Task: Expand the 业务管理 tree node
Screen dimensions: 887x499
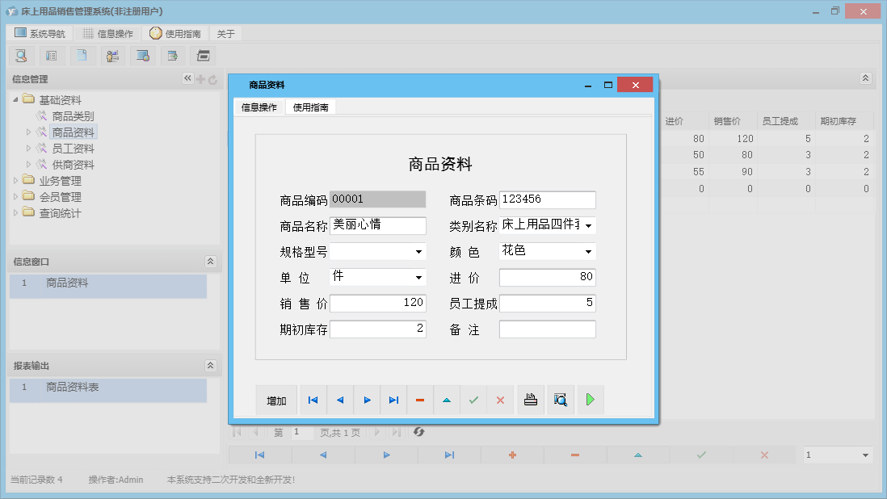Action: pos(15,181)
